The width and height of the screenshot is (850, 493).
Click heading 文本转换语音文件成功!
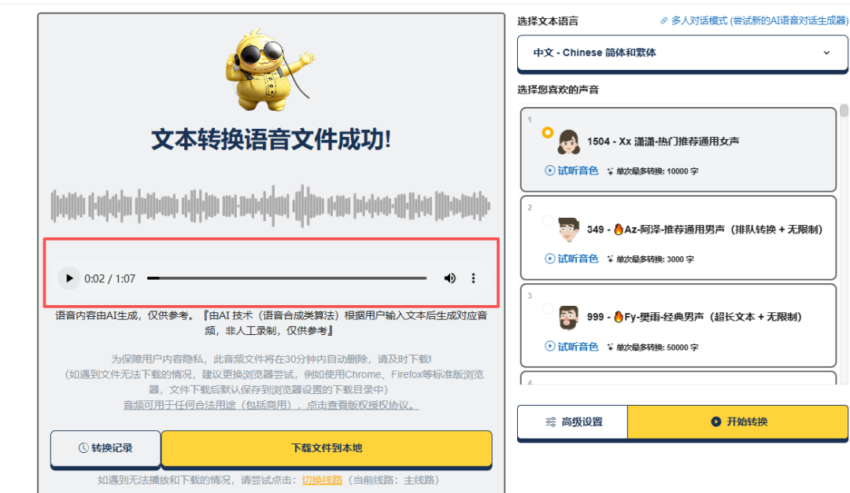pos(271,140)
